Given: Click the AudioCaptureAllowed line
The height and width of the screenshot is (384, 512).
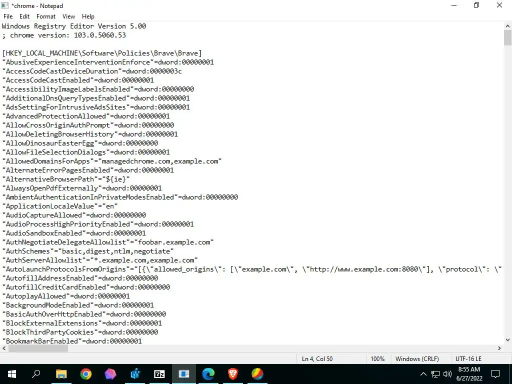Looking at the screenshot, I should pyautogui.click(x=74, y=215).
